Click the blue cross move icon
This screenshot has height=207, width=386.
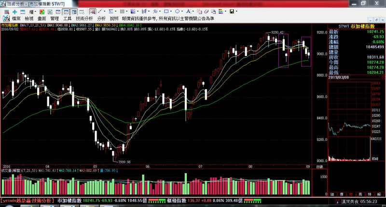tap(15, 12)
